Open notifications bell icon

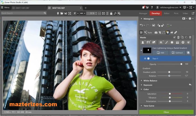point(143,8)
